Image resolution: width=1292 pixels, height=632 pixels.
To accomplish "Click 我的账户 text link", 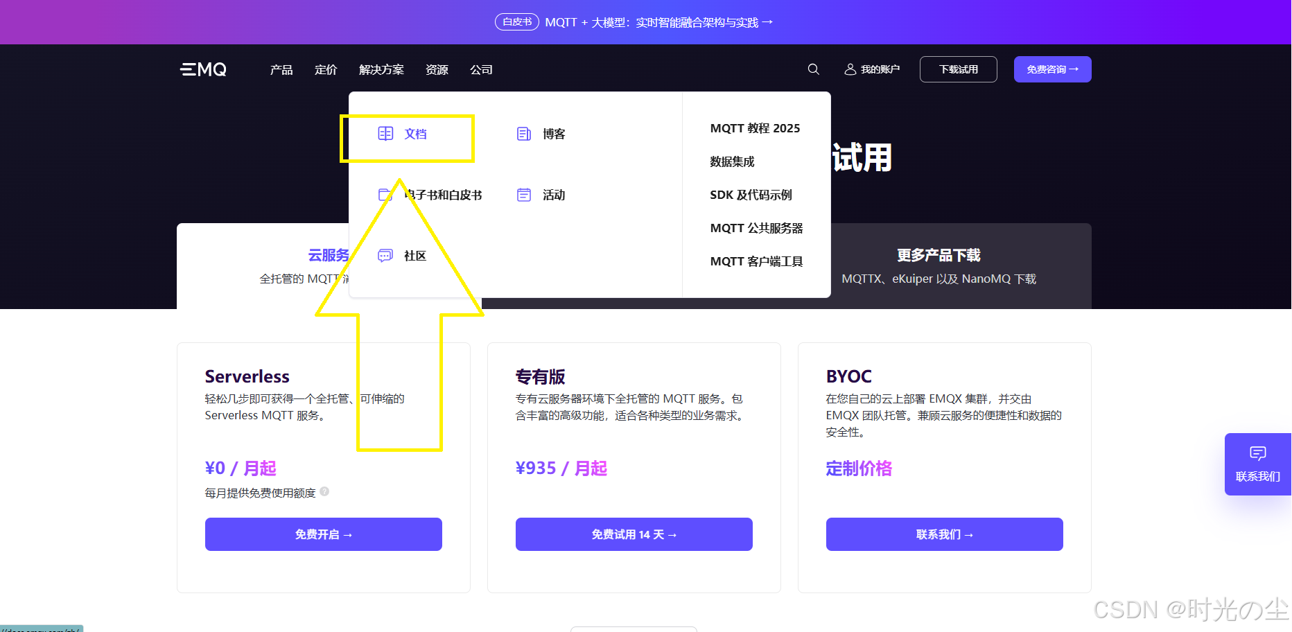I will pos(880,69).
